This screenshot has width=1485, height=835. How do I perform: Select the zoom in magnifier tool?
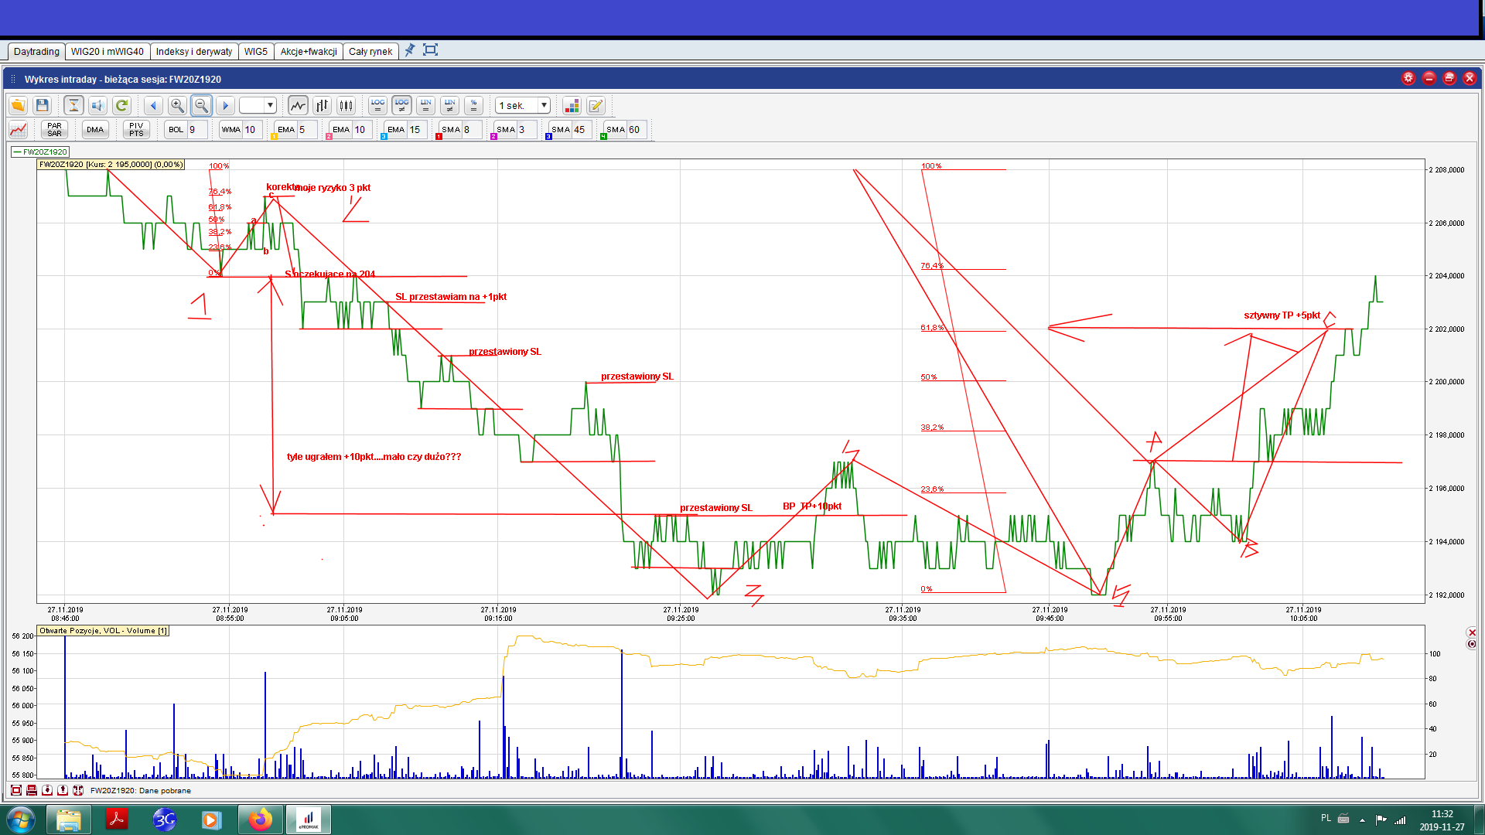[x=177, y=105]
